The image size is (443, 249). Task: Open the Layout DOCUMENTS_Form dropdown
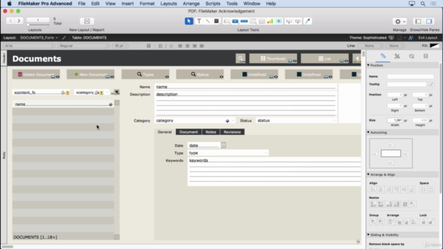click(39, 37)
